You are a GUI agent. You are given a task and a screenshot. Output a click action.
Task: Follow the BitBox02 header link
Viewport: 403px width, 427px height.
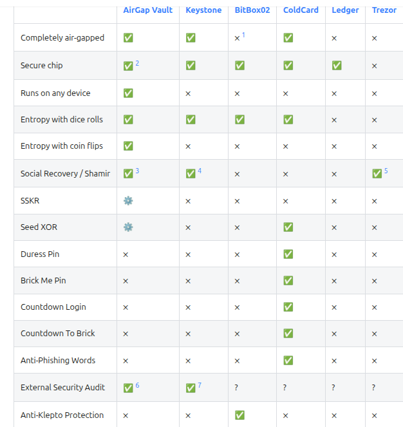coord(252,10)
